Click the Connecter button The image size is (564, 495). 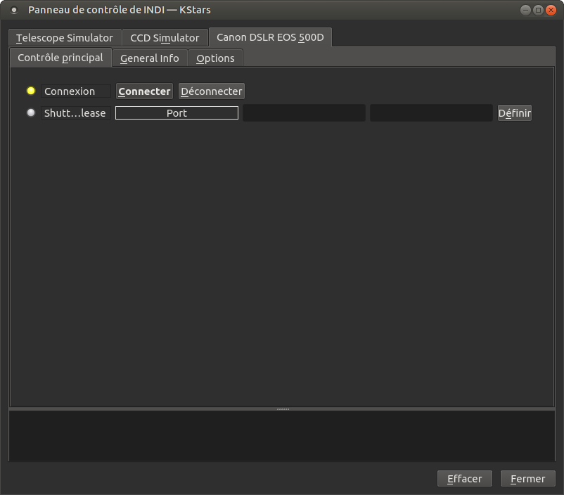coord(144,91)
